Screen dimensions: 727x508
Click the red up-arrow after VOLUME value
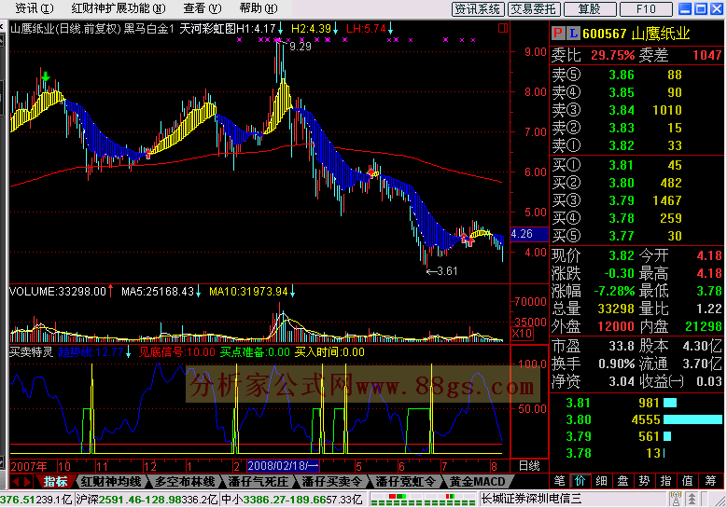point(111,291)
